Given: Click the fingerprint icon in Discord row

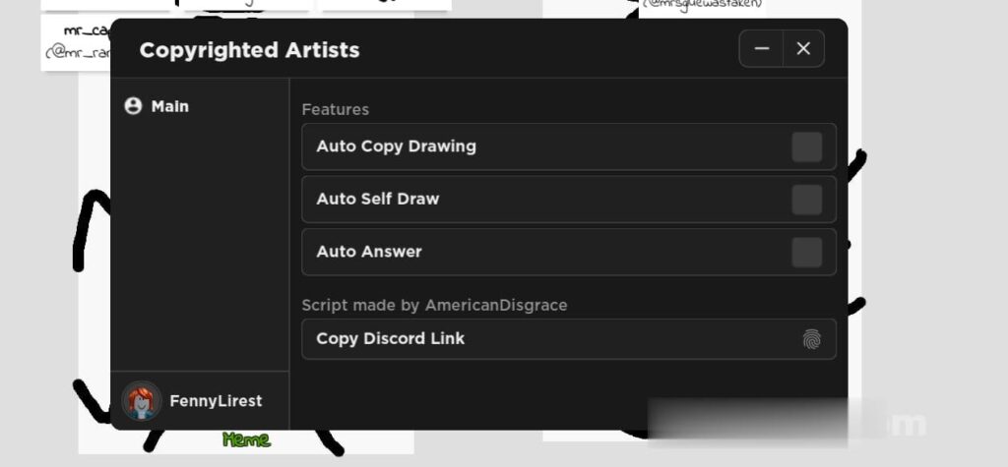Looking at the screenshot, I should click(811, 339).
